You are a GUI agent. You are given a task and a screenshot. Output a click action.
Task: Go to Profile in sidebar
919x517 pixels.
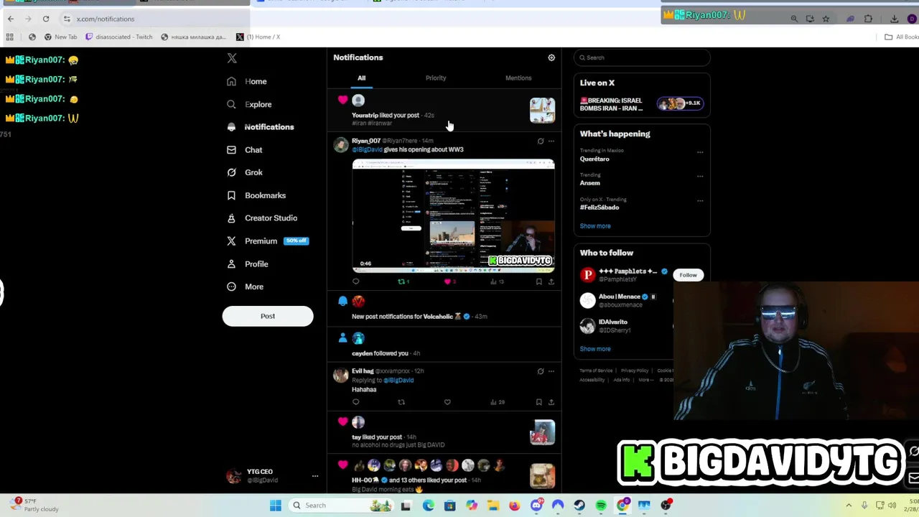click(x=248, y=264)
